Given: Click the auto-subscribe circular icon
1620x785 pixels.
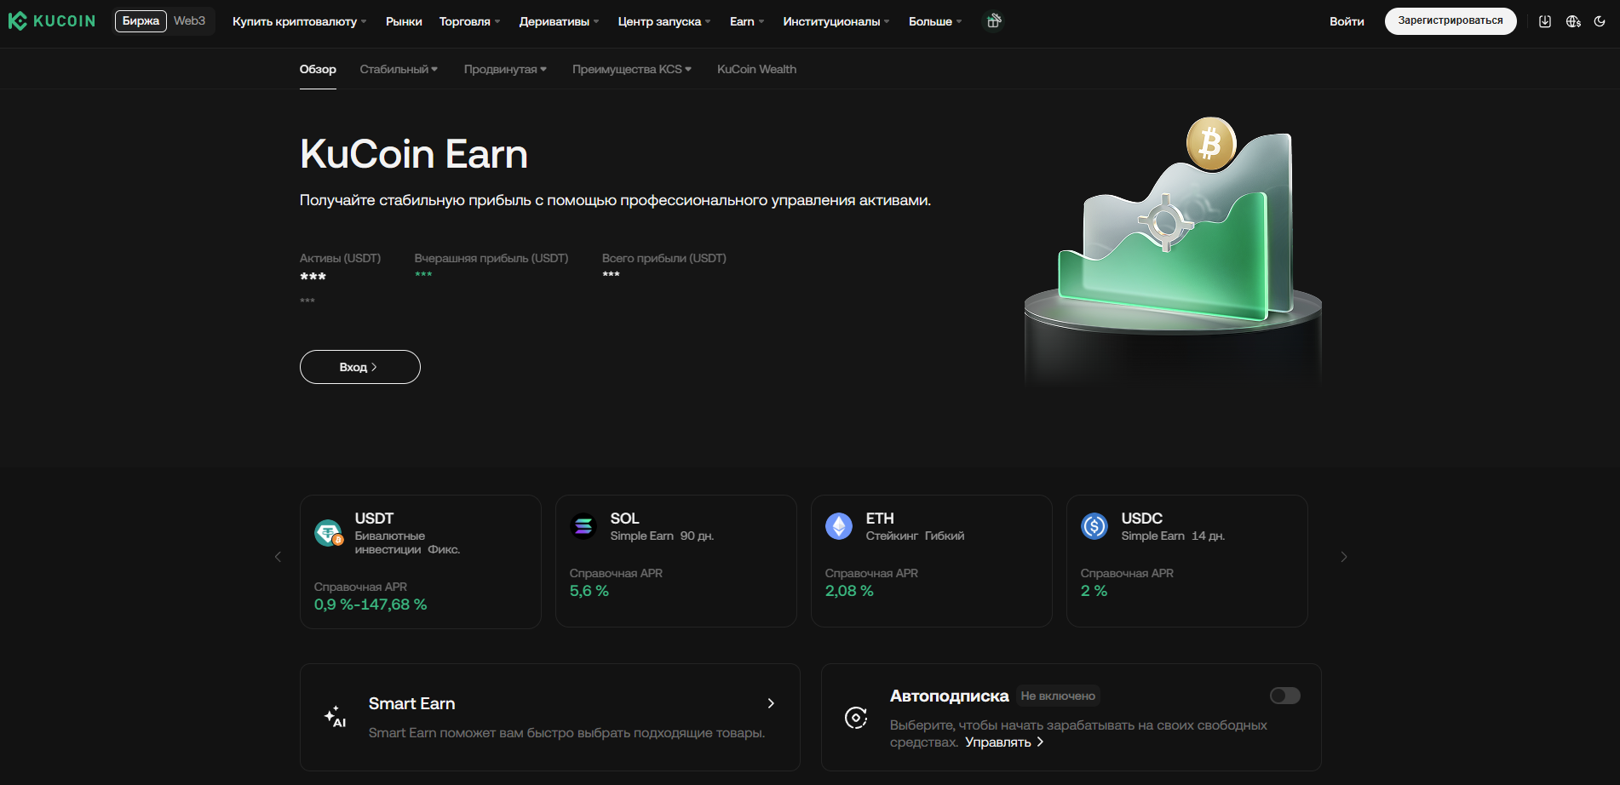Looking at the screenshot, I should pos(856,718).
